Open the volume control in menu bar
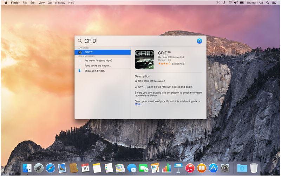Image resolution: width=281 pixels, height=176 pixels. 236,3
